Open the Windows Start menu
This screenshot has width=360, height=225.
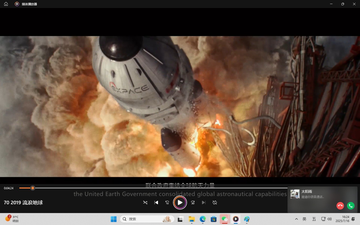(114, 219)
